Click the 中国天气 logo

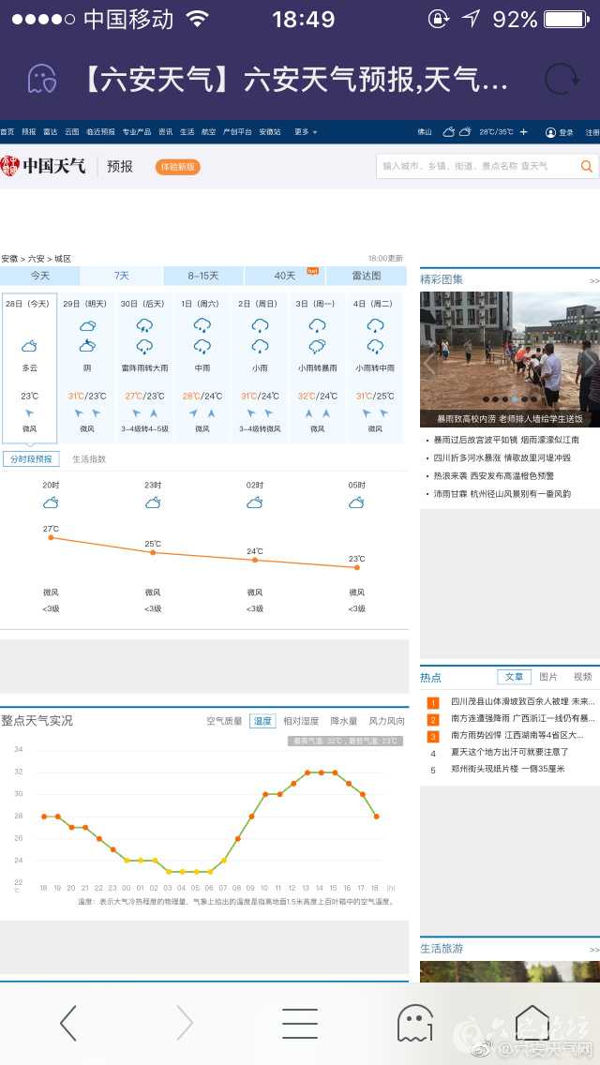[x=43, y=166]
